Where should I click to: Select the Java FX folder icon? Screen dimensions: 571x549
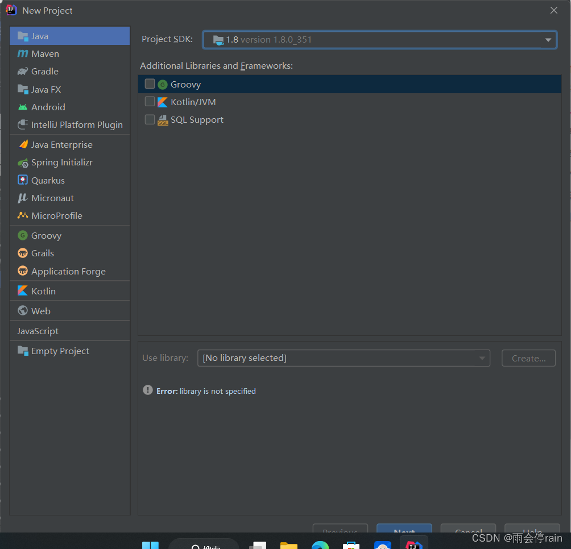tap(23, 89)
